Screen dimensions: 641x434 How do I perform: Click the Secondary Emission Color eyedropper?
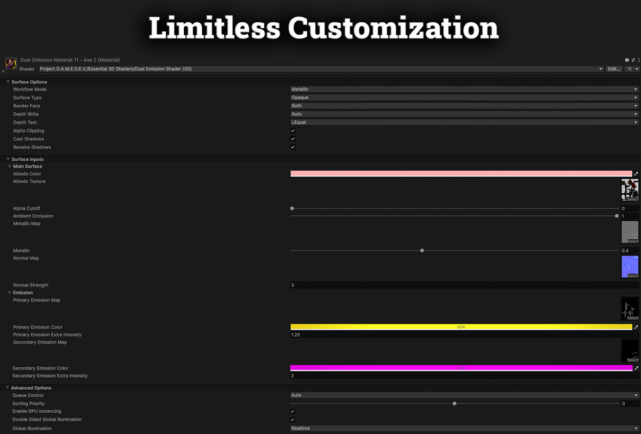tap(636, 368)
